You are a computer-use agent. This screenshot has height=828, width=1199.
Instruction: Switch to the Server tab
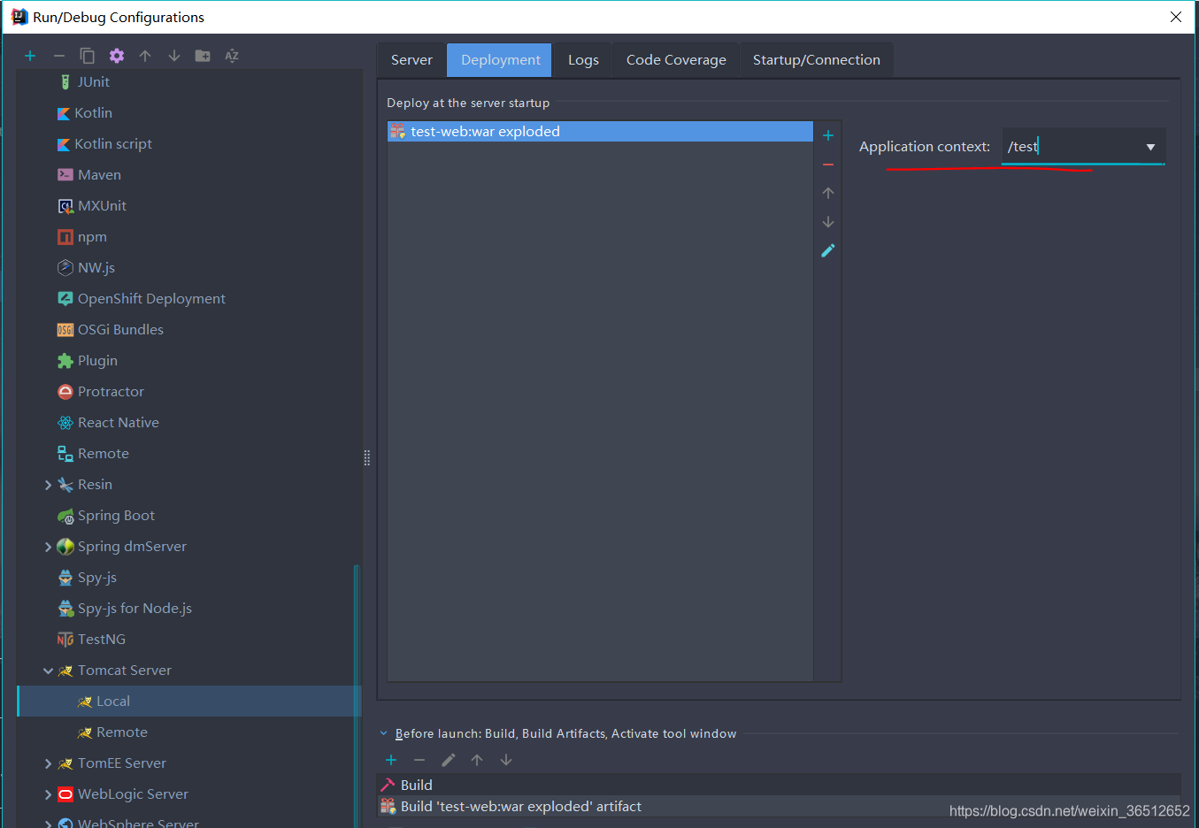click(x=411, y=60)
